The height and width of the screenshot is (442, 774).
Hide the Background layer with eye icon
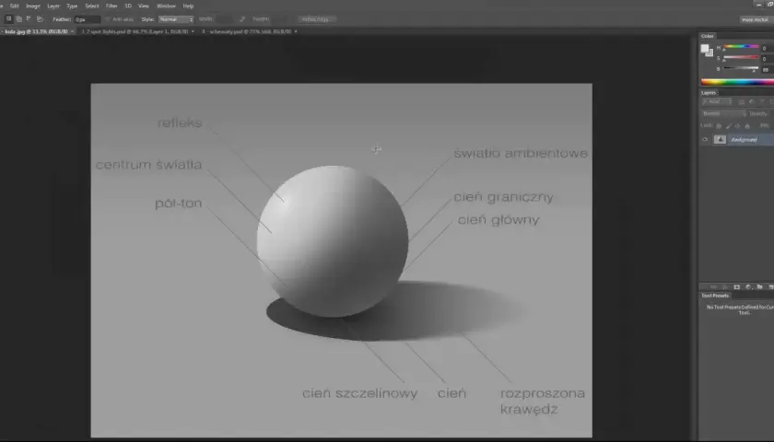[x=705, y=139]
